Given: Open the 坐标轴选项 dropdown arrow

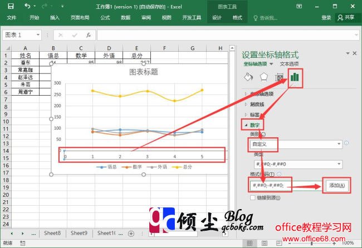Looking at the screenshot, I should coord(271,64).
